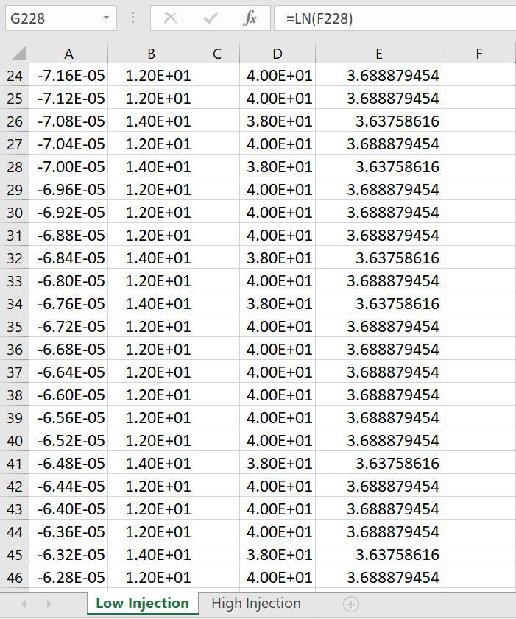Click cell B32 with 1.40E+01

[x=151, y=258]
